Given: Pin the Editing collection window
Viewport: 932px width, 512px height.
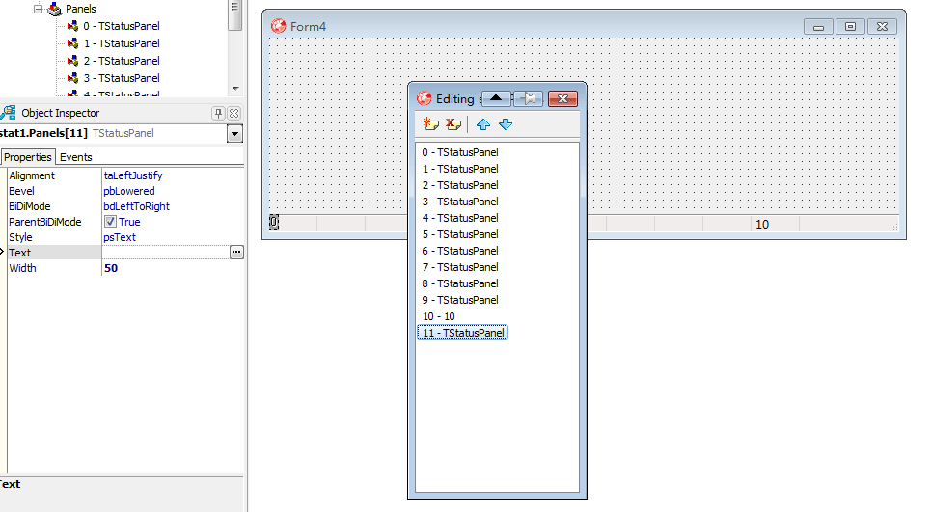Looking at the screenshot, I should tap(529, 98).
